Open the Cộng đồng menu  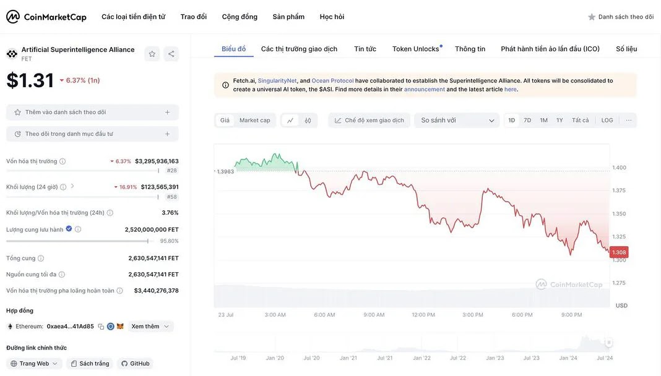[240, 17]
